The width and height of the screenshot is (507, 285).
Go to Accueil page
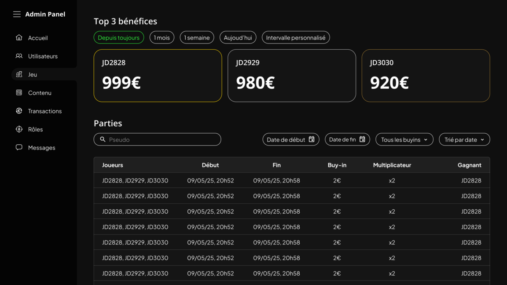[38, 38]
